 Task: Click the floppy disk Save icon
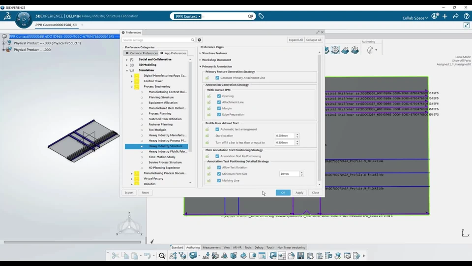coord(300,256)
